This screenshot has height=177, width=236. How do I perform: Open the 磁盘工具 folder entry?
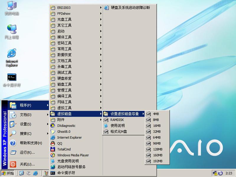[76, 84]
